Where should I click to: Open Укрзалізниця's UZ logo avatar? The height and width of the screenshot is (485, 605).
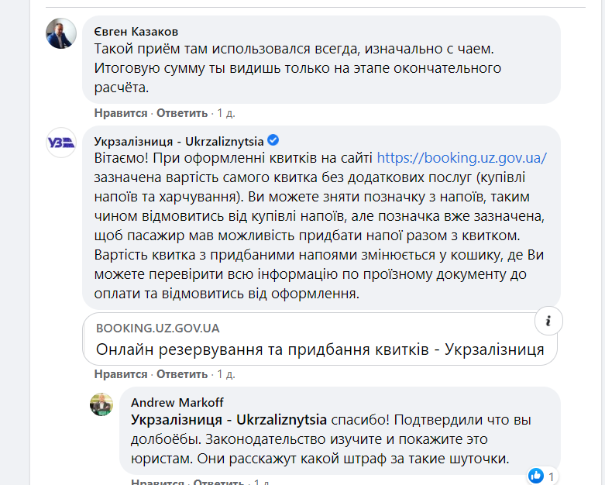(x=60, y=142)
